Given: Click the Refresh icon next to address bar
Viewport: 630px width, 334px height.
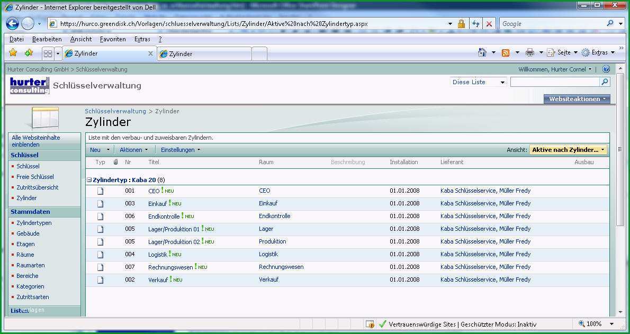Looking at the screenshot, I should pos(476,24).
